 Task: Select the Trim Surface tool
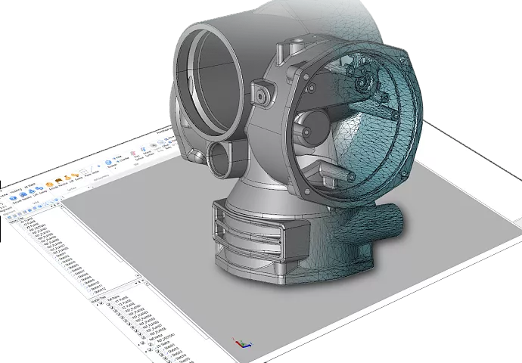click(x=135, y=156)
